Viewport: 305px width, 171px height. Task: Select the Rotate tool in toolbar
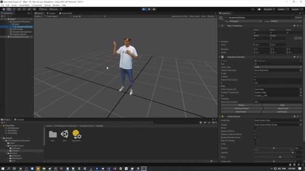pyautogui.click(x=14, y=9)
